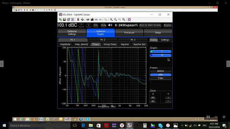Set X zoom axis to ms
230x129 pixels.
(x=153, y=101)
